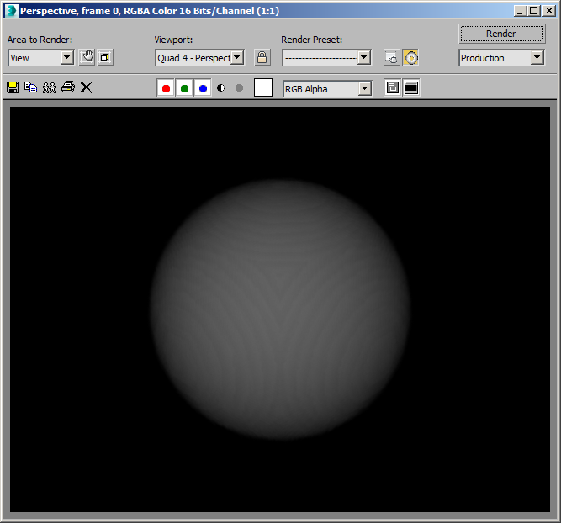Toggle the Lock to Viewport padlock
Screen dimensions: 561x523
(262, 57)
